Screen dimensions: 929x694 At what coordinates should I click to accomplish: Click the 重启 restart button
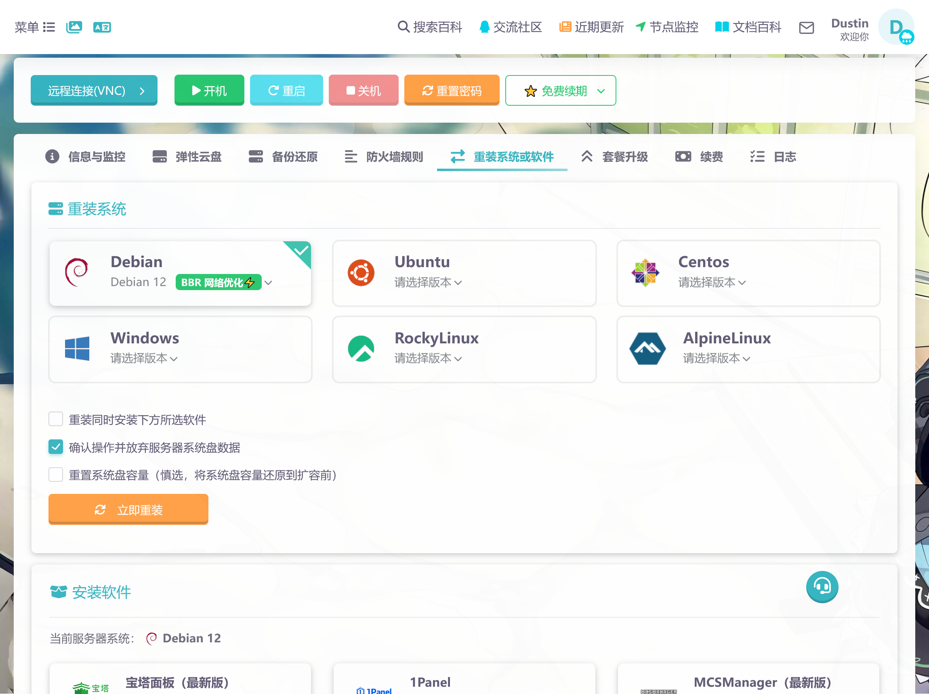pos(286,91)
